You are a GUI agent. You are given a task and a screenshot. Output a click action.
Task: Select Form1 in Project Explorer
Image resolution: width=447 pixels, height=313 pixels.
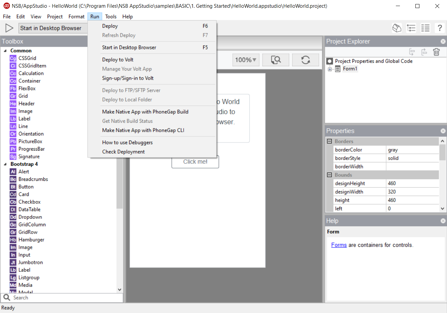click(350, 69)
